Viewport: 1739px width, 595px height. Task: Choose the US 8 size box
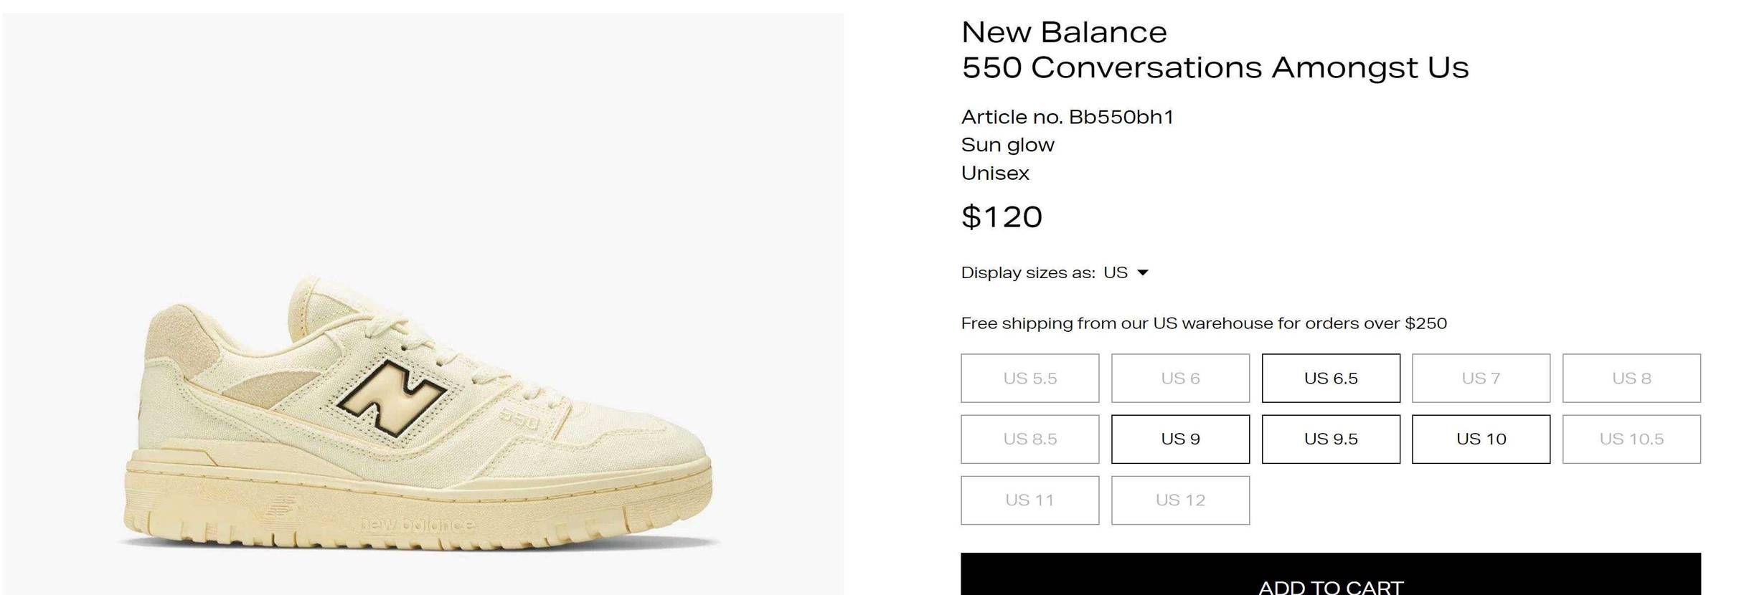[1631, 378]
